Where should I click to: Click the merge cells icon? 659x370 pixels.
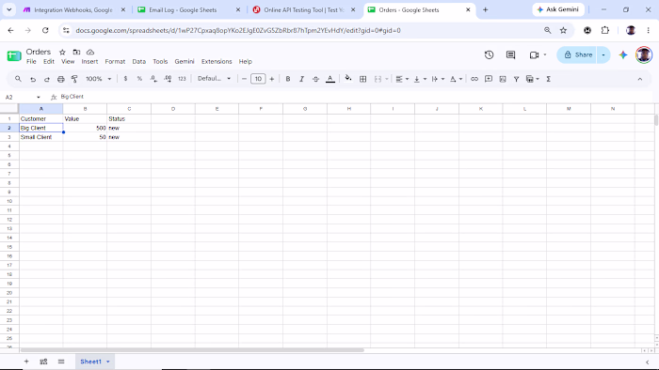coord(378,79)
